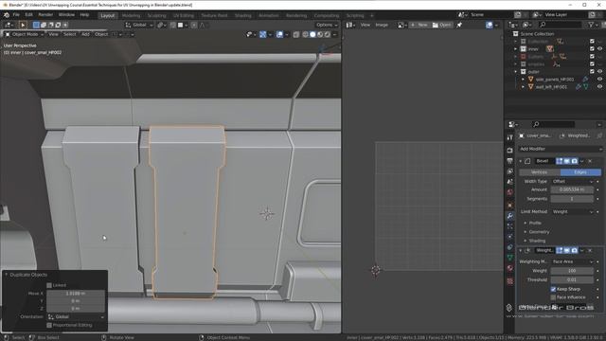This screenshot has height=341, width=606.
Task: Open the File menu
Action: click(x=16, y=15)
